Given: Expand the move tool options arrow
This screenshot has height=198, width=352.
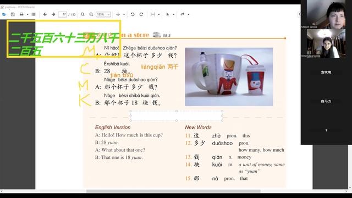Looking at the screenshot, I should click(124, 14).
